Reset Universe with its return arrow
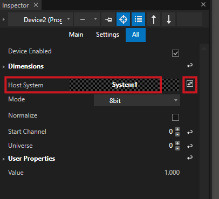This screenshot has height=199, width=219. coord(190,146)
